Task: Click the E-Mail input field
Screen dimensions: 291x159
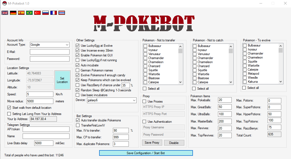Action: coord(50,52)
